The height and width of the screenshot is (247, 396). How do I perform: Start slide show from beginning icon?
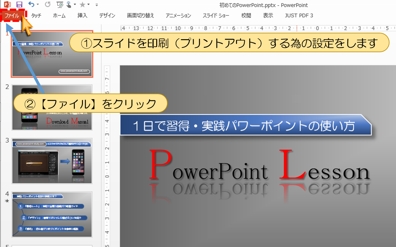(x=60, y=5)
